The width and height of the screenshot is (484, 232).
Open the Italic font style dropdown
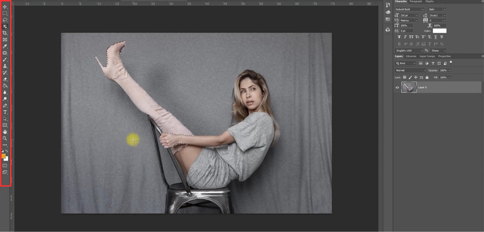444,9
